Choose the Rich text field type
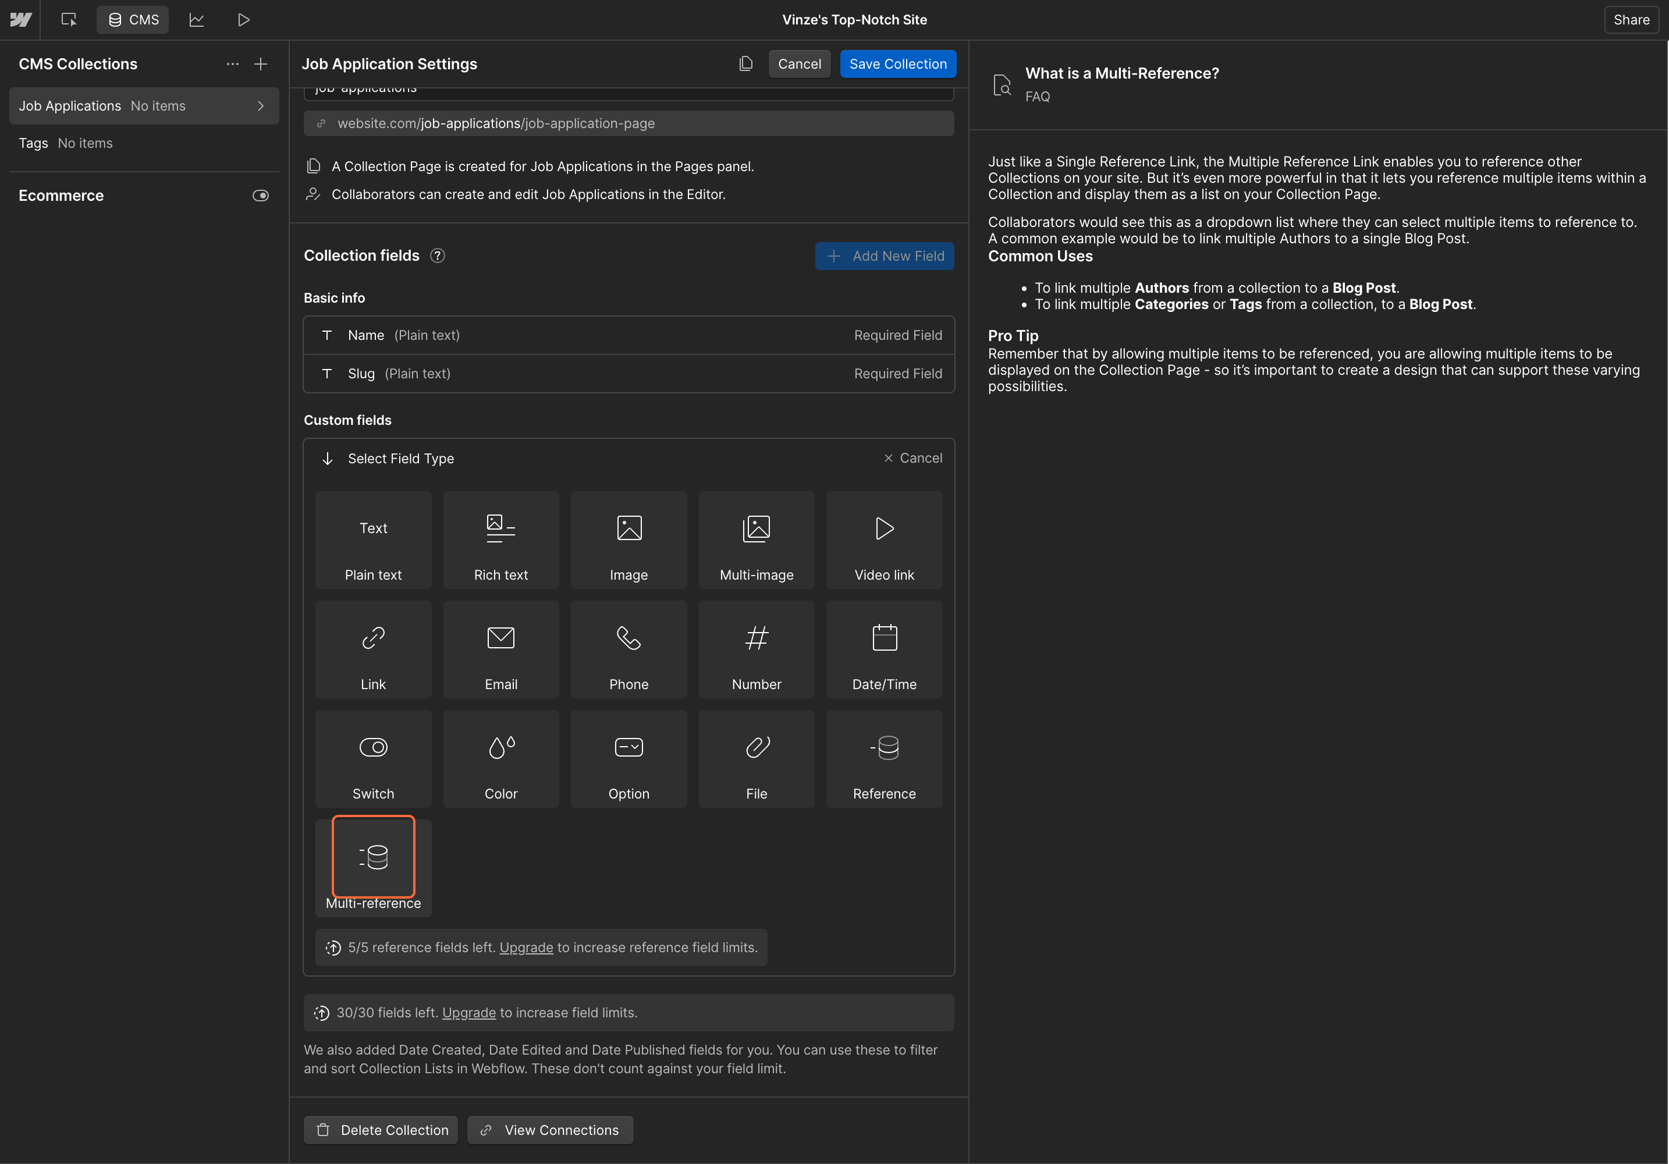The width and height of the screenshot is (1669, 1164). [501, 540]
